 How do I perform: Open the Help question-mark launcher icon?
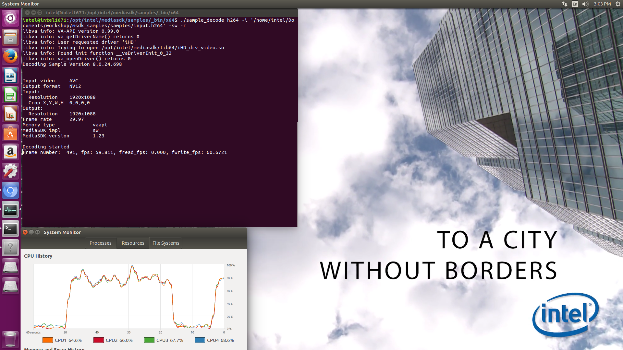(10, 248)
